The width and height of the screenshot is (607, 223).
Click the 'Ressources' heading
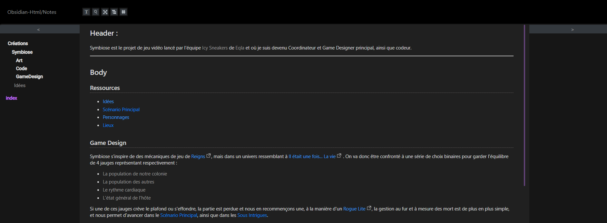(105, 88)
